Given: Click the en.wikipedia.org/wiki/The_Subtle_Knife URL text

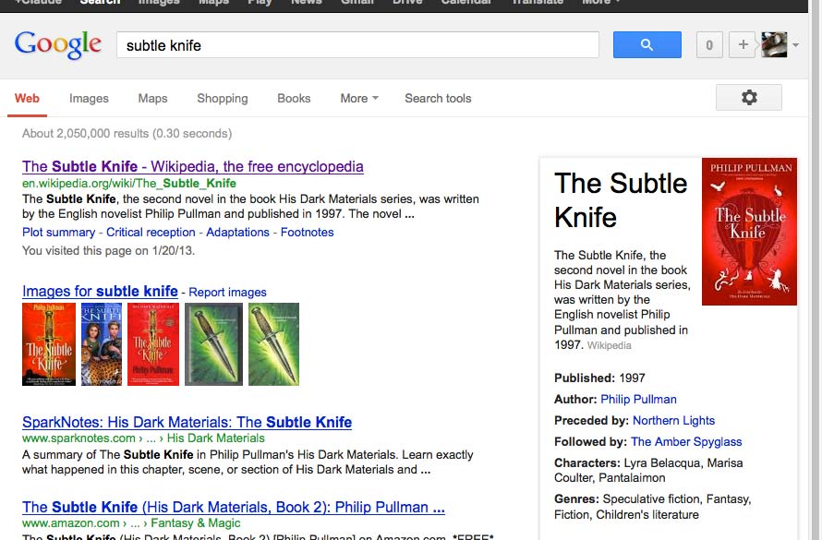Looking at the screenshot, I should (x=129, y=184).
